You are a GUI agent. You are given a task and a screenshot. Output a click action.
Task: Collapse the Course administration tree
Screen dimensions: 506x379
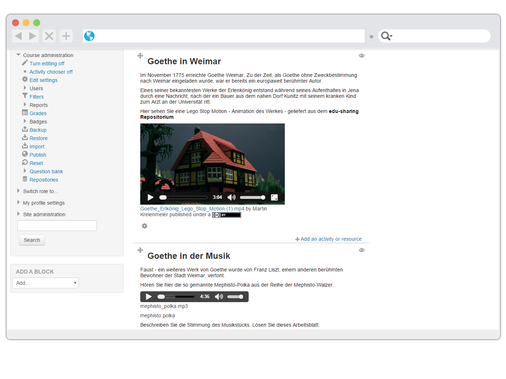coord(18,55)
